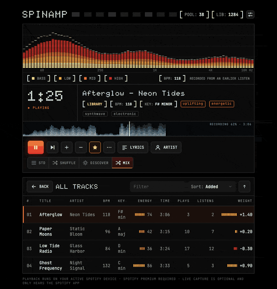Click the plus weight button

[67, 147]
